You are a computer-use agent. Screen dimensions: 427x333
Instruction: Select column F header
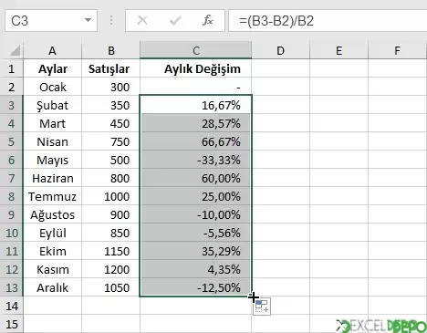point(397,50)
